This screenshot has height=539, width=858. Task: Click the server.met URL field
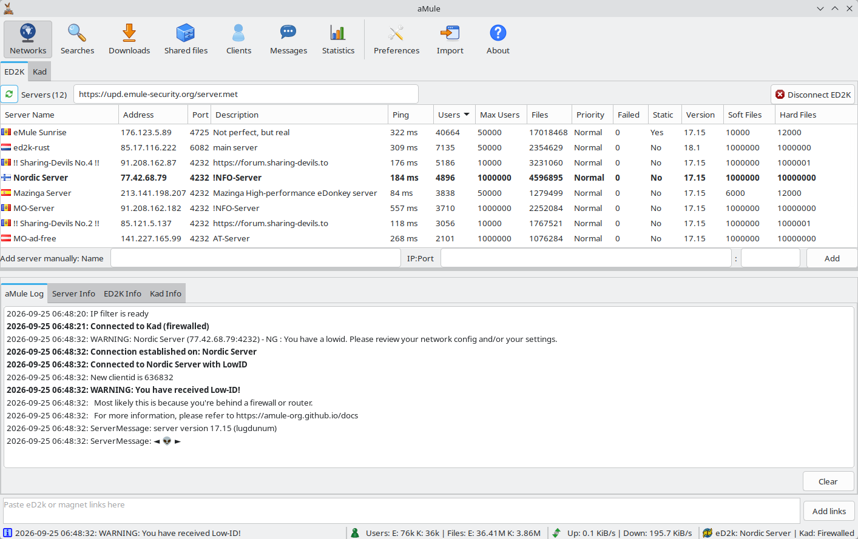[246, 94]
